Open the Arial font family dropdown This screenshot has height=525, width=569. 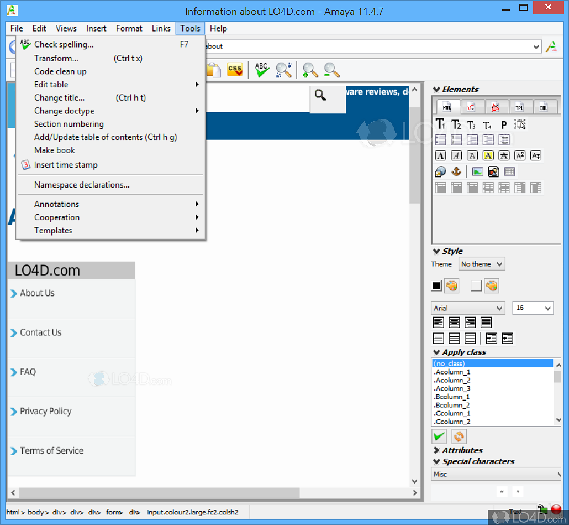pyautogui.click(x=468, y=308)
